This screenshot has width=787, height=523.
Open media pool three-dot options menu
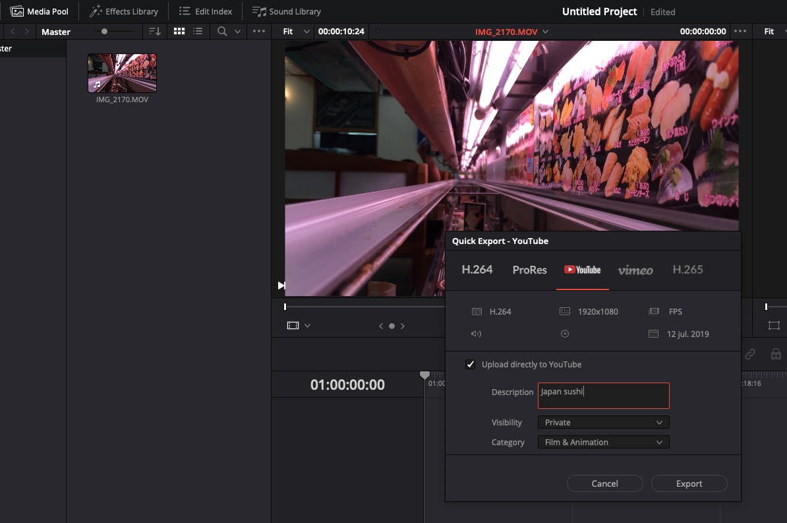pos(259,31)
